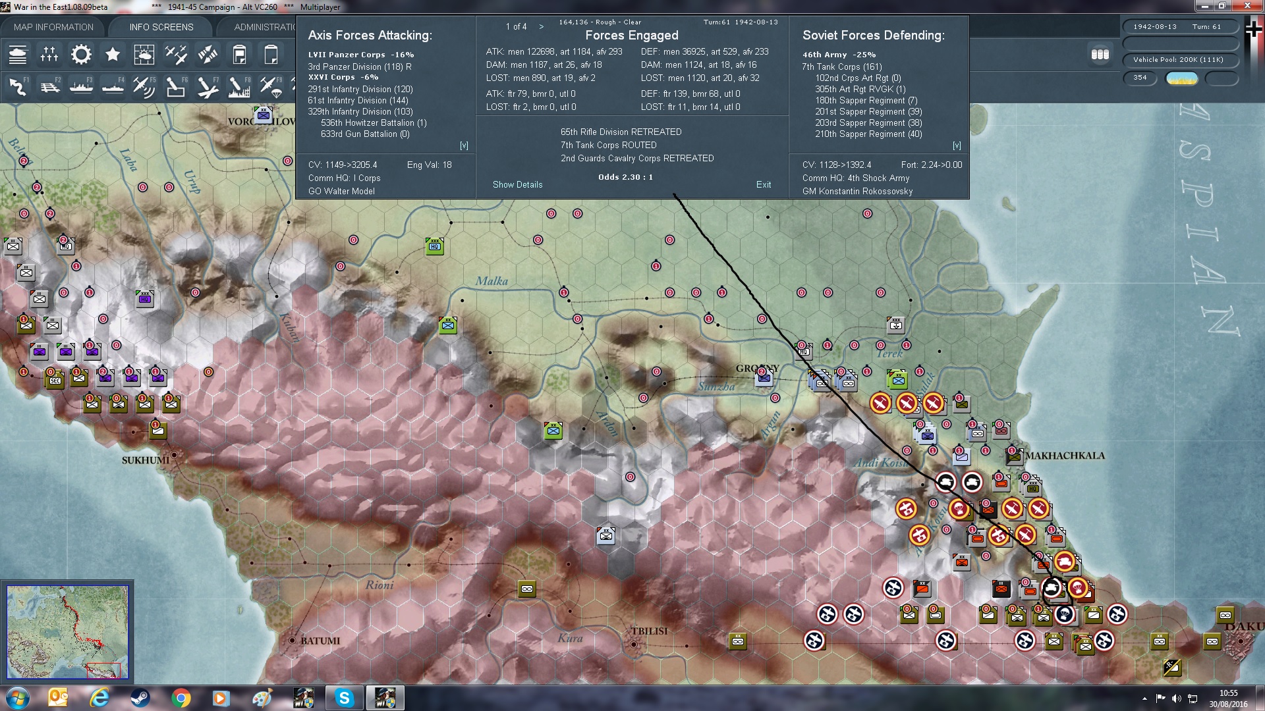Viewport: 1265px width, 711px height.
Task: Open the order of battle tank icon
Action: [x=18, y=55]
